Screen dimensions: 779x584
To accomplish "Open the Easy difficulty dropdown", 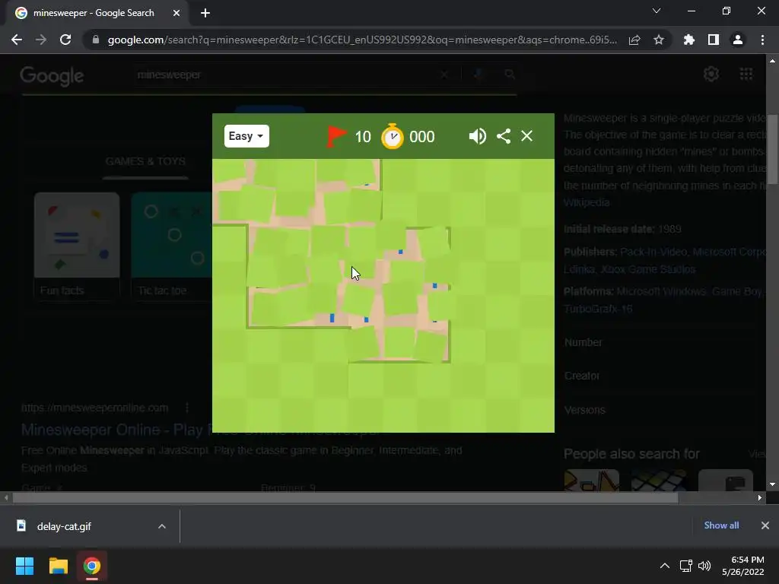I will pos(246,136).
